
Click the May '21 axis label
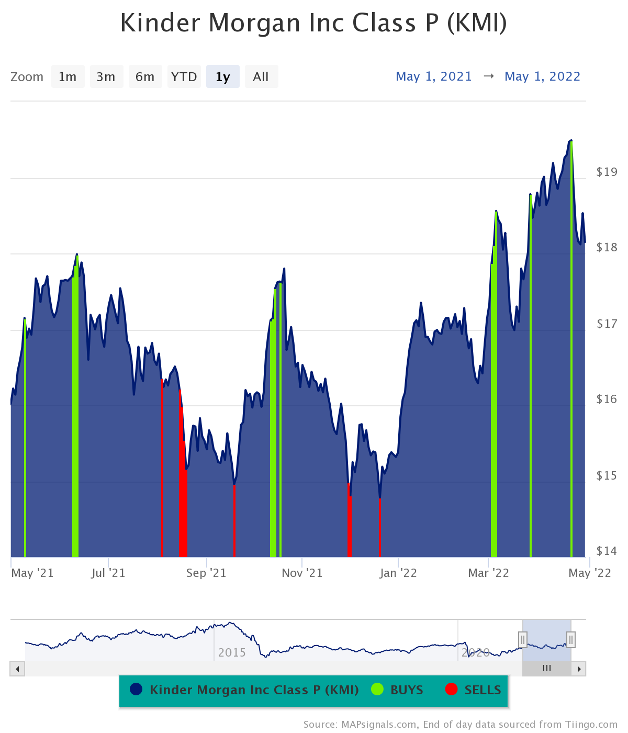coord(32,573)
